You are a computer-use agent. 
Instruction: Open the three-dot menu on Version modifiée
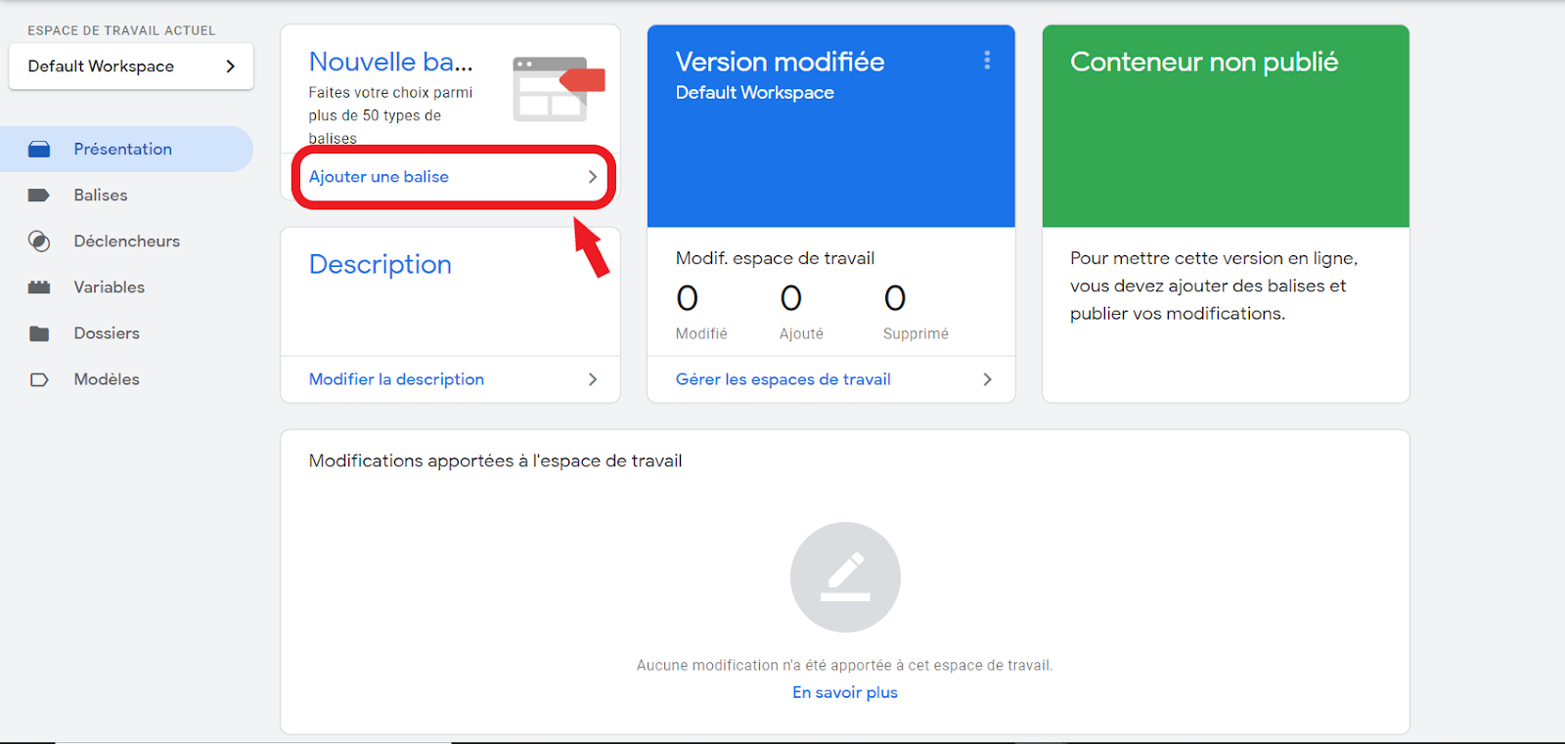(x=987, y=61)
